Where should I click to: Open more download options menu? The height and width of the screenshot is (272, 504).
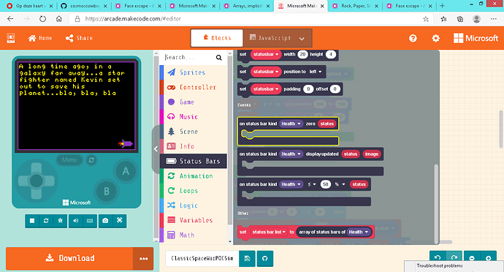click(x=143, y=259)
